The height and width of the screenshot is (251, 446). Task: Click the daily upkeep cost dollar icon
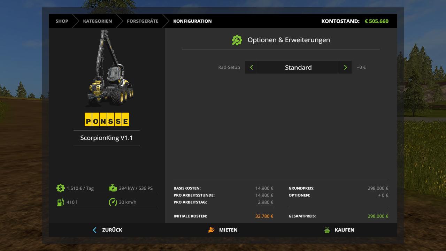[60, 188]
